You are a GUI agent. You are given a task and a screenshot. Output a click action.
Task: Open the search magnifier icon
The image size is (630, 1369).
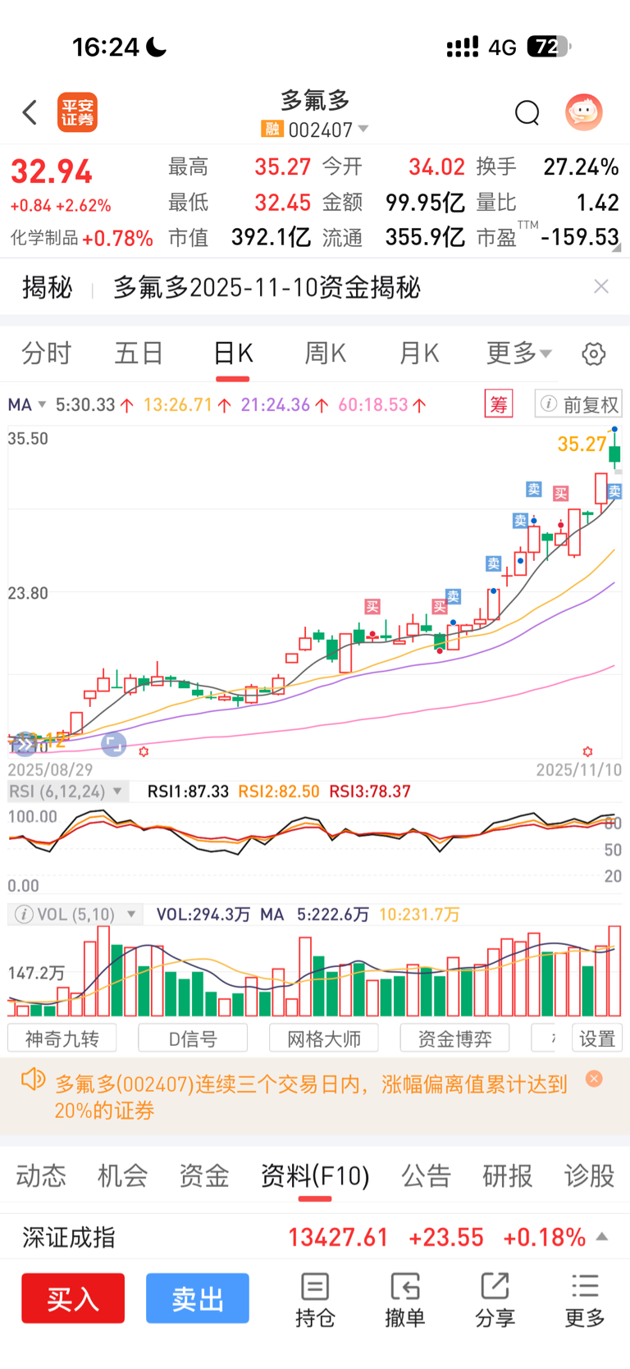527,113
